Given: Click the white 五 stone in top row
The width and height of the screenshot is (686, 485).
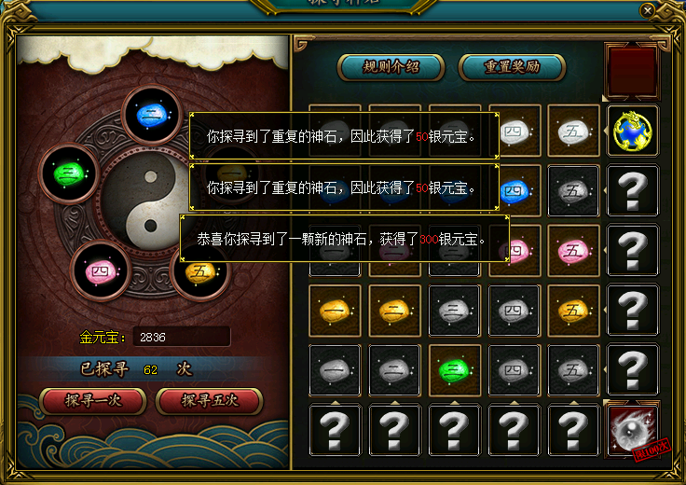Looking at the screenshot, I should point(573,131).
